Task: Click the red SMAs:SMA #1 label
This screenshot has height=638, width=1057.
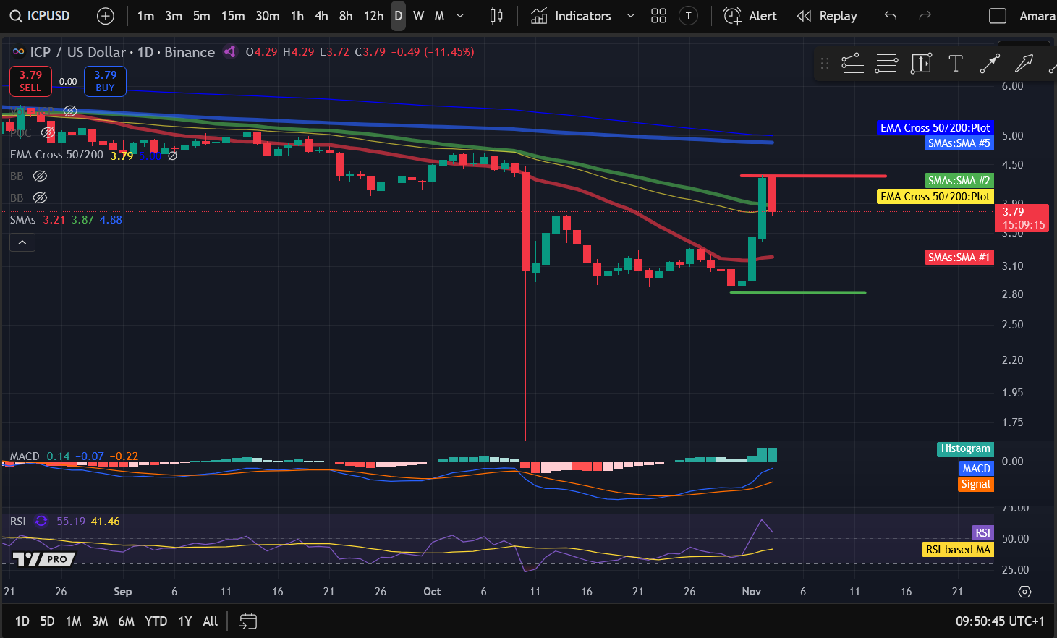Action: point(959,257)
